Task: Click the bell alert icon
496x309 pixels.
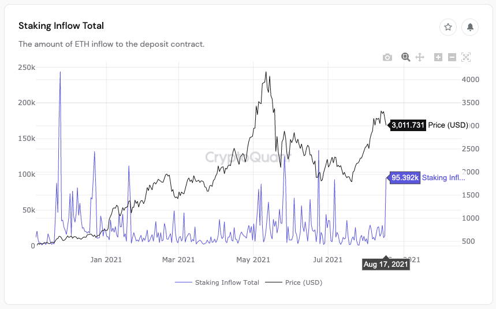Action: [x=470, y=27]
